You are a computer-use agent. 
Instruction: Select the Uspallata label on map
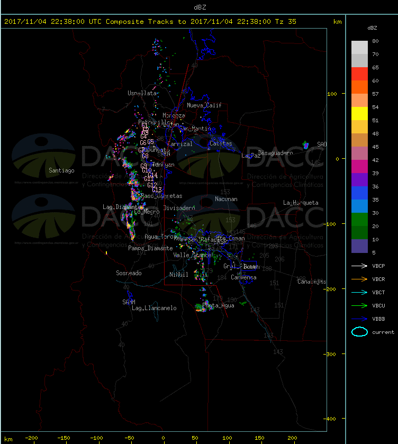coord(142,93)
